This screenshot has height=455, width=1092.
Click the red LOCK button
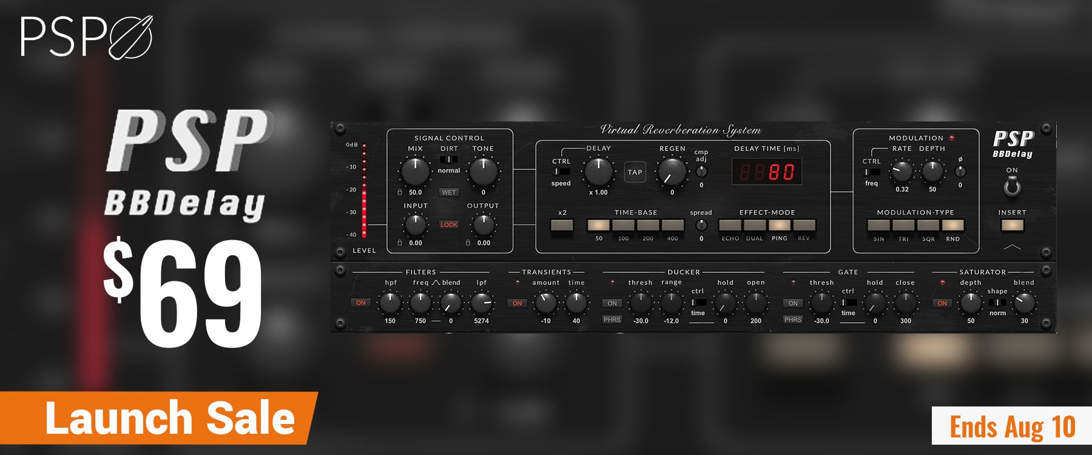click(449, 224)
